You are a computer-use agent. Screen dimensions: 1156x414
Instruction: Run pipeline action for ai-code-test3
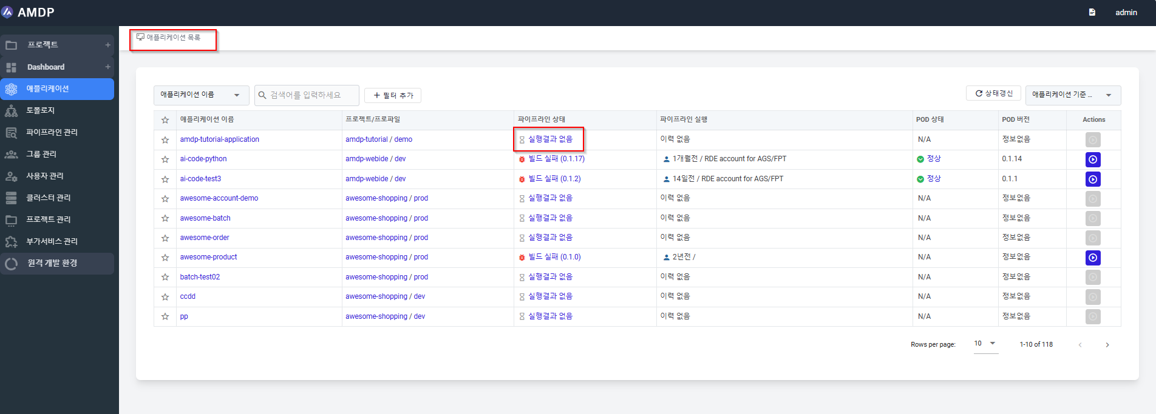point(1093,179)
